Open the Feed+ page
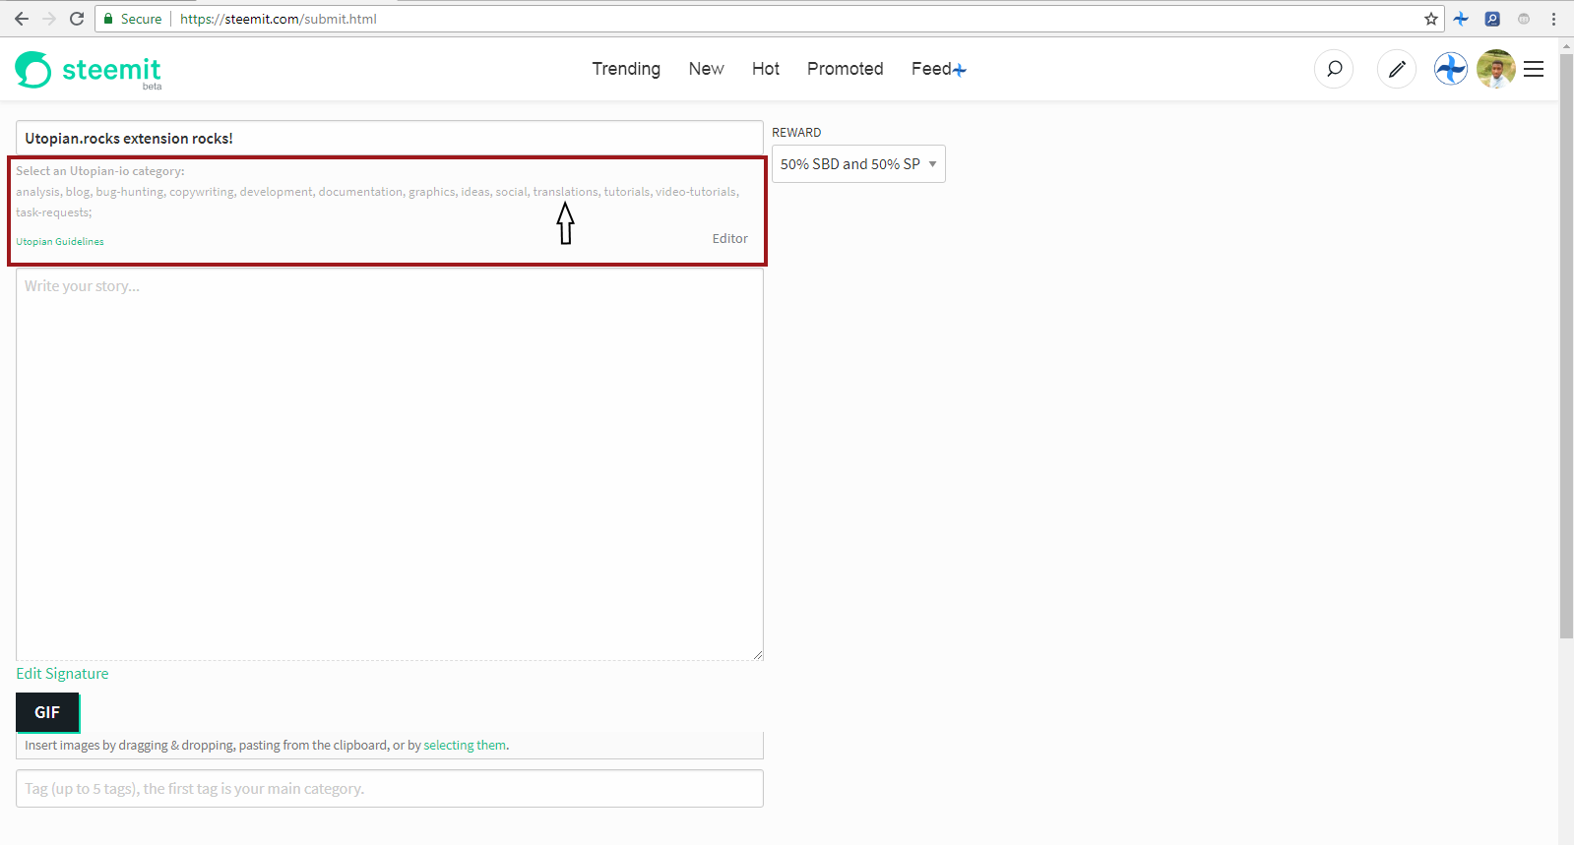 click(x=939, y=69)
